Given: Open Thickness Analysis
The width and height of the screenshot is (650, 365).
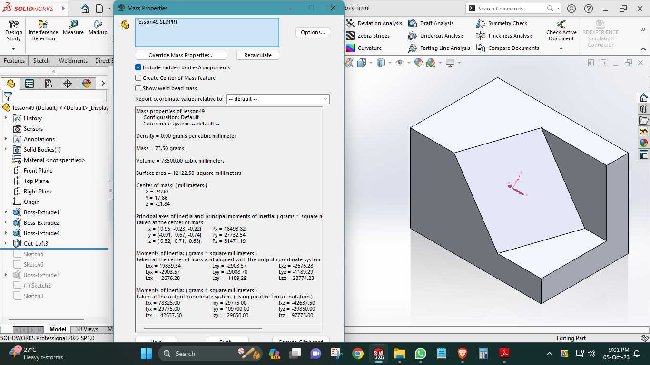Looking at the screenshot, I should [x=504, y=36].
